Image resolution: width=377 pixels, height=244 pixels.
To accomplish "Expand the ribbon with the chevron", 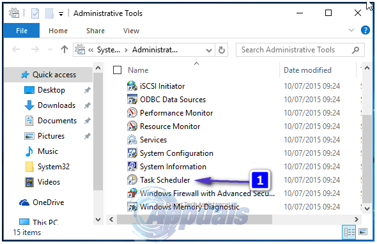I will tap(351, 30).
